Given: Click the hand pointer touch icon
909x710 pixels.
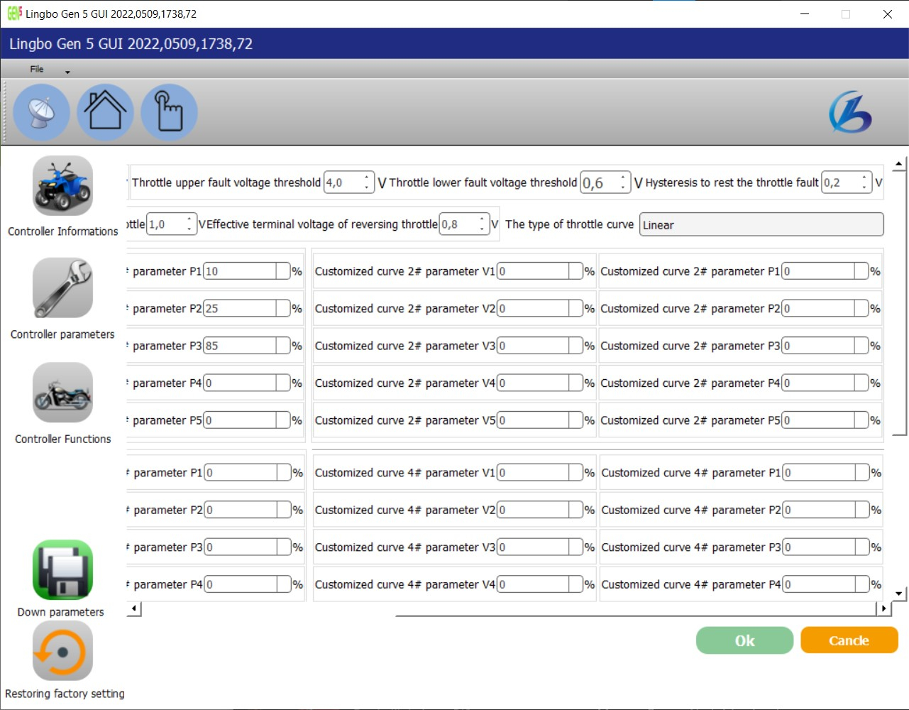Looking at the screenshot, I should pos(169,112).
